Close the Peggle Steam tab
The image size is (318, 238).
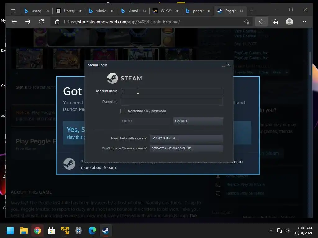click(x=241, y=11)
